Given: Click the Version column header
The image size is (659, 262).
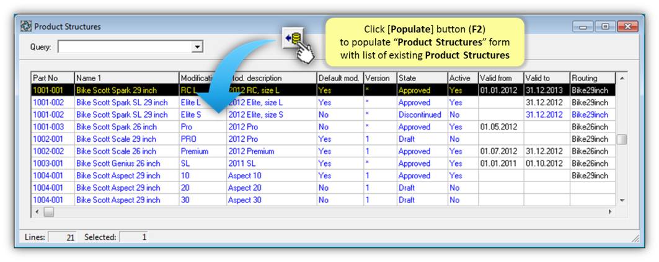Looking at the screenshot, I should pyautogui.click(x=381, y=78).
